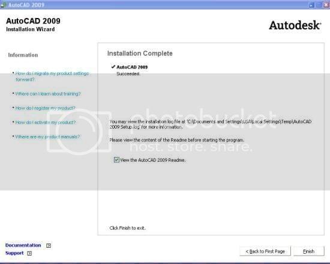This screenshot has width=330, height=264.
Task: Click the Installation Complete heading
Action: coord(140,54)
